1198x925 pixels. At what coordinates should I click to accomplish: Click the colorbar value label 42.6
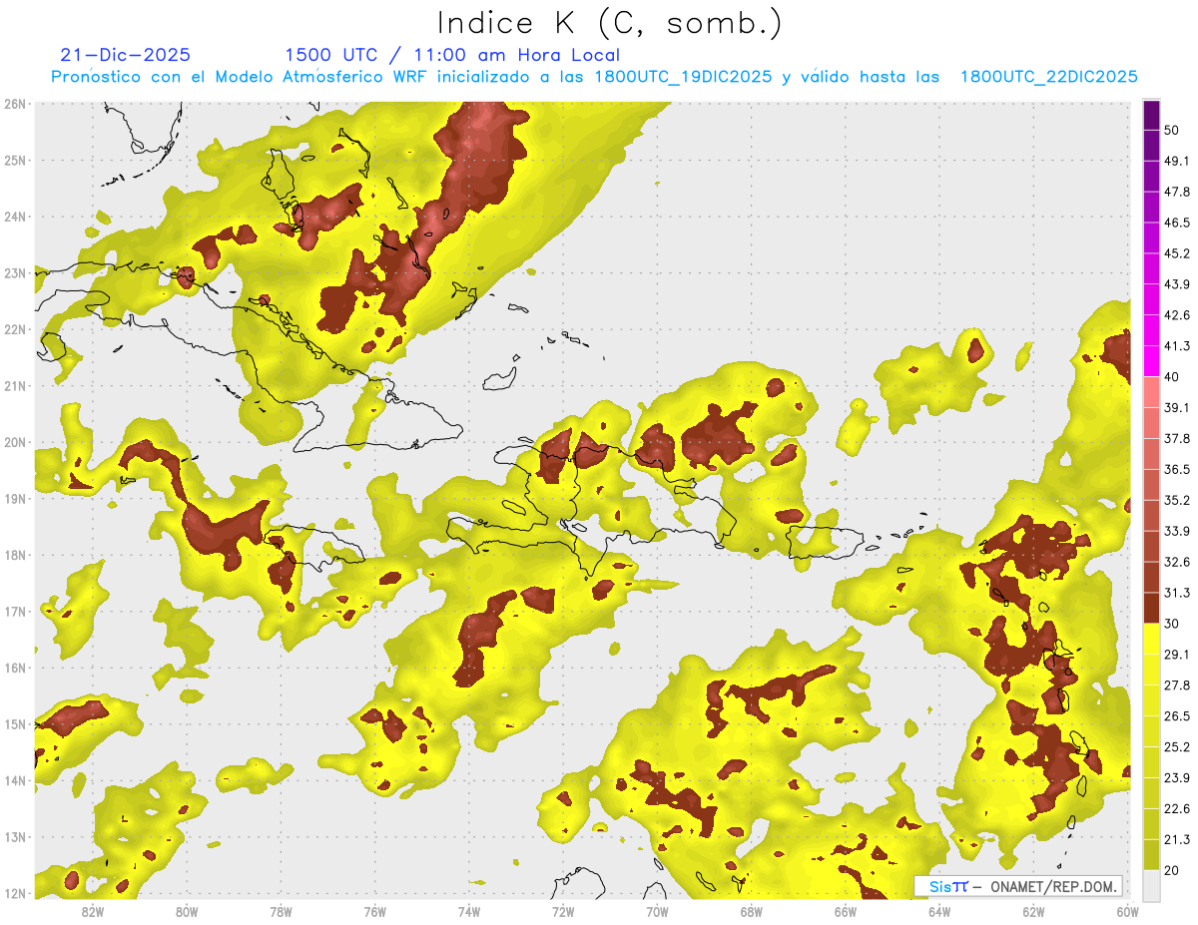[1177, 315]
